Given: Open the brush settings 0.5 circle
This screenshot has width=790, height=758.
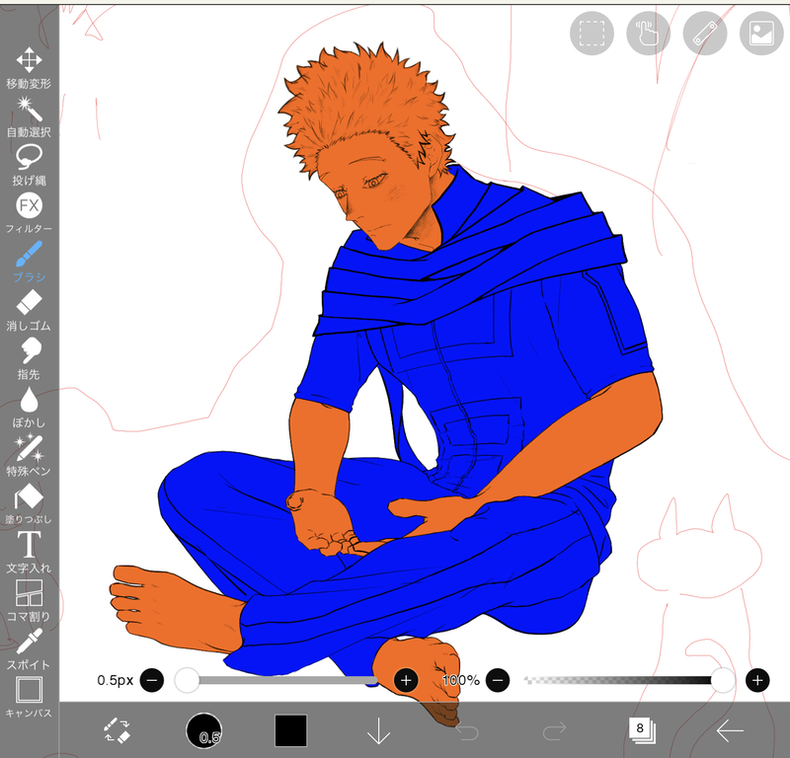Looking at the screenshot, I should point(203,730).
